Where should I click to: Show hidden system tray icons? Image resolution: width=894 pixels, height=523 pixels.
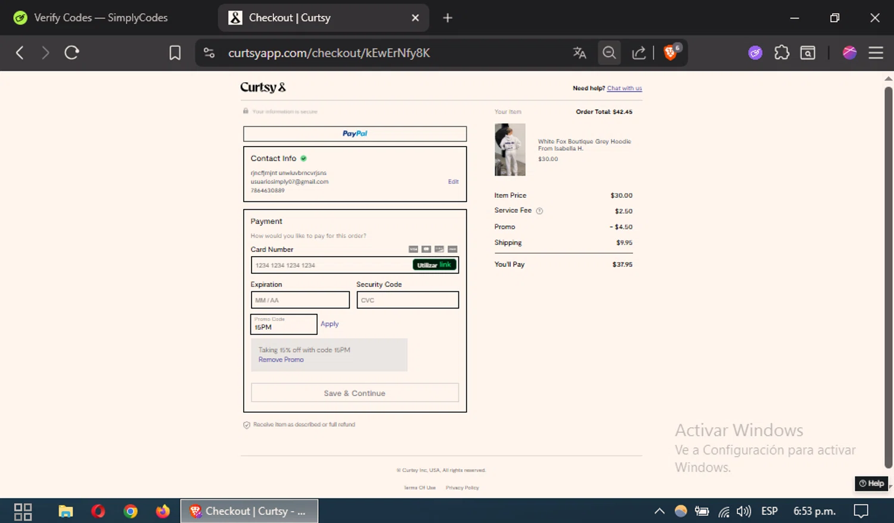(x=659, y=511)
